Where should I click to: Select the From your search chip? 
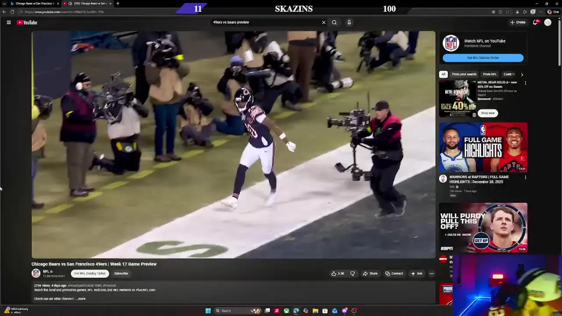(x=464, y=74)
